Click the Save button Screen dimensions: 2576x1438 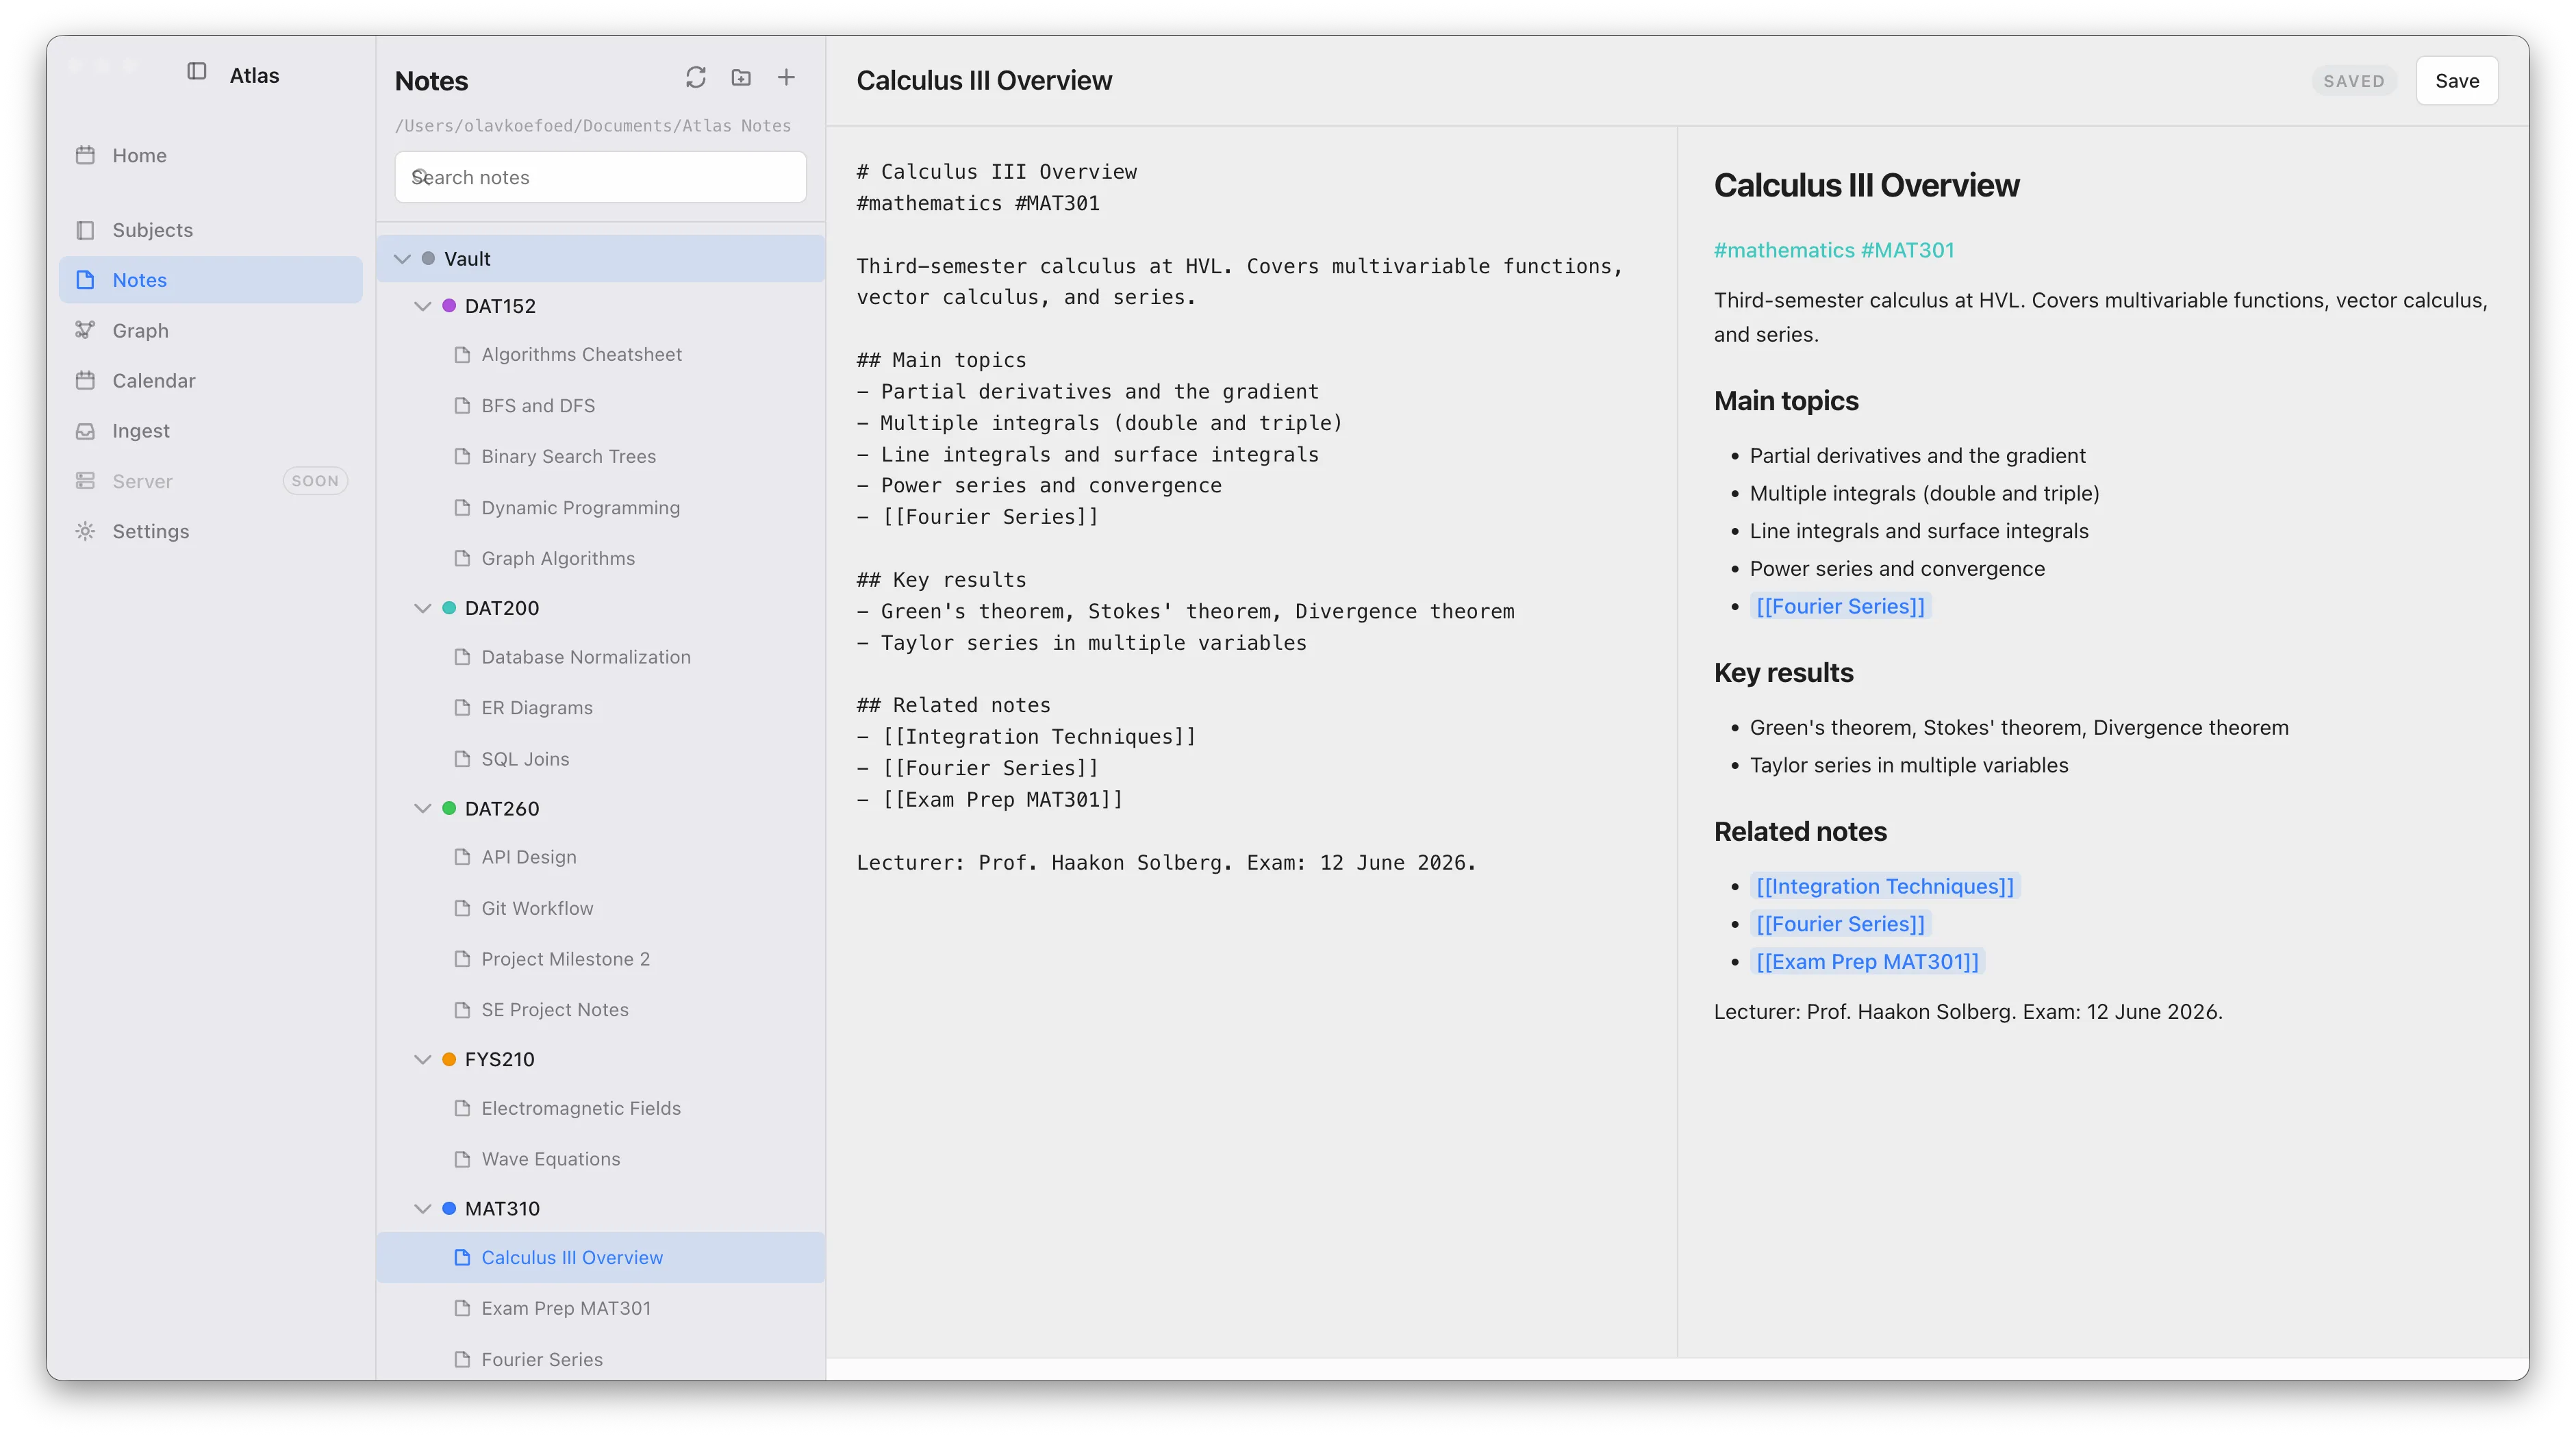point(2456,81)
